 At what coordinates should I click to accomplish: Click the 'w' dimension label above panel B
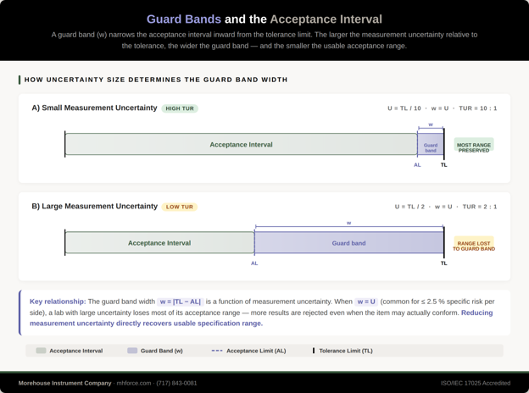[x=348, y=223]
